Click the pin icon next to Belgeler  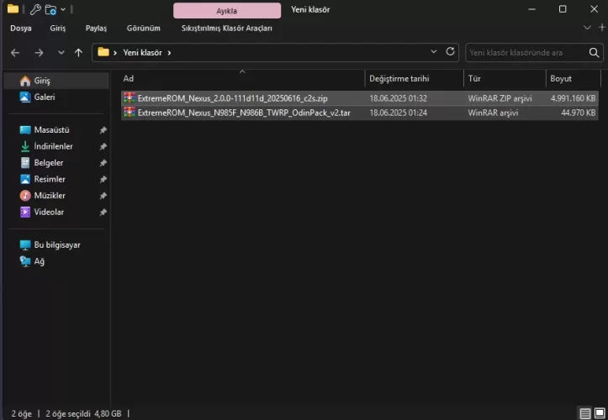(103, 163)
